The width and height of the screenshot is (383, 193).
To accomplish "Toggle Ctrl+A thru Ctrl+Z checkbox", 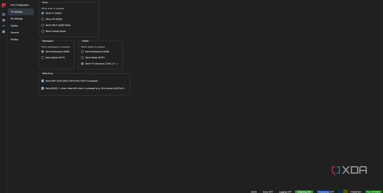I will (x=43, y=81).
